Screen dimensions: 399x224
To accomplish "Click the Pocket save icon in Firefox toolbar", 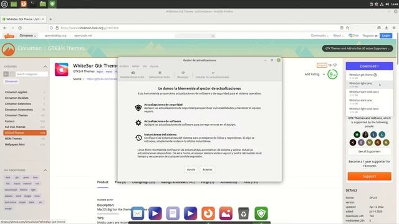I will pyautogui.click(x=379, y=27).
